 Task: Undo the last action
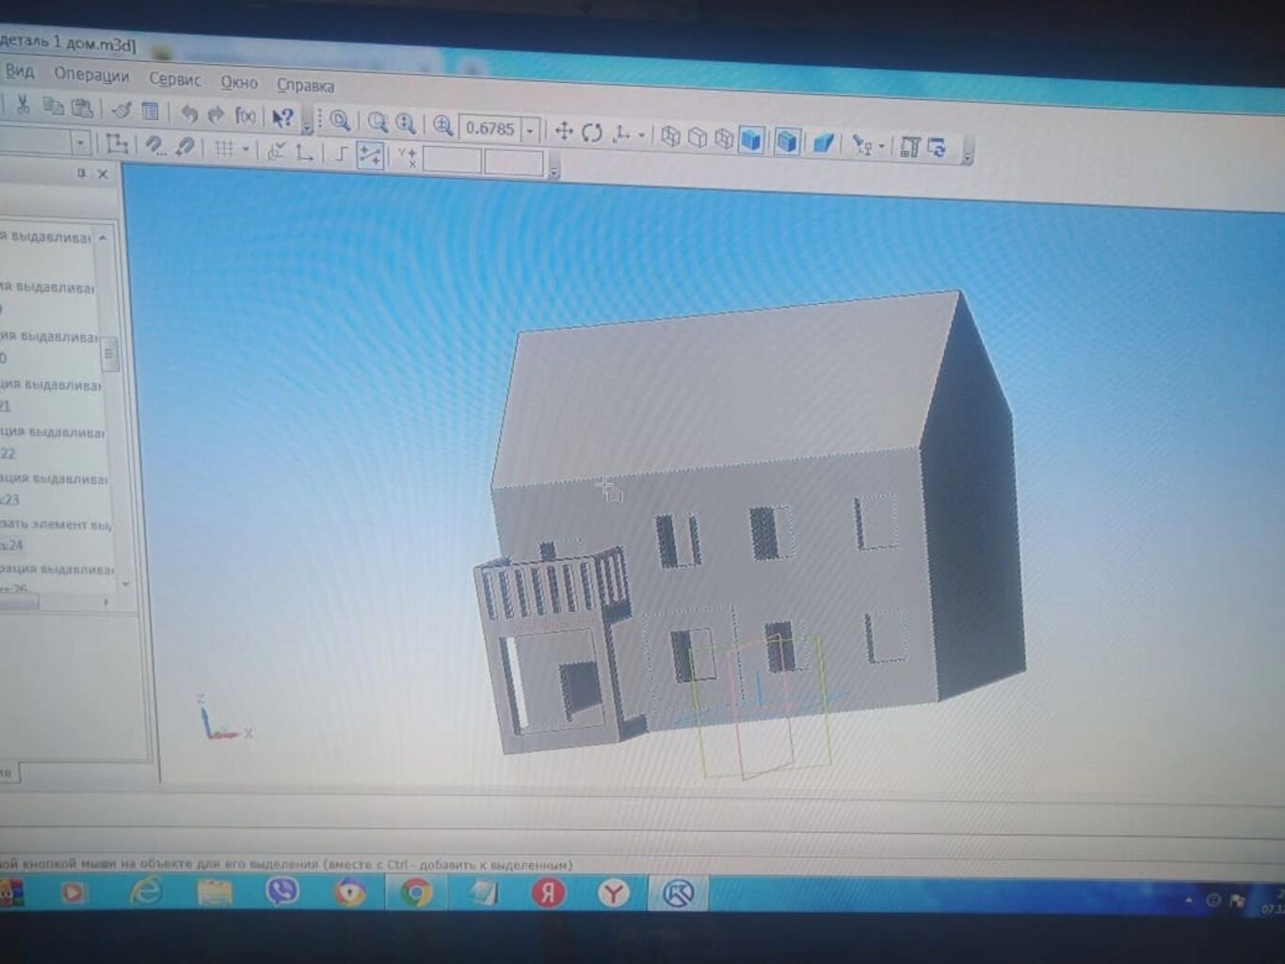coord(188,113)
